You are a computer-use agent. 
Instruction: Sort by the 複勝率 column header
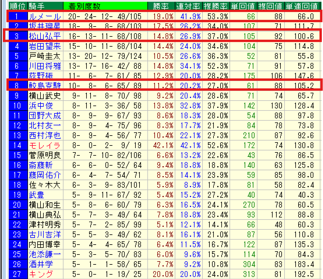pos(216,6)
